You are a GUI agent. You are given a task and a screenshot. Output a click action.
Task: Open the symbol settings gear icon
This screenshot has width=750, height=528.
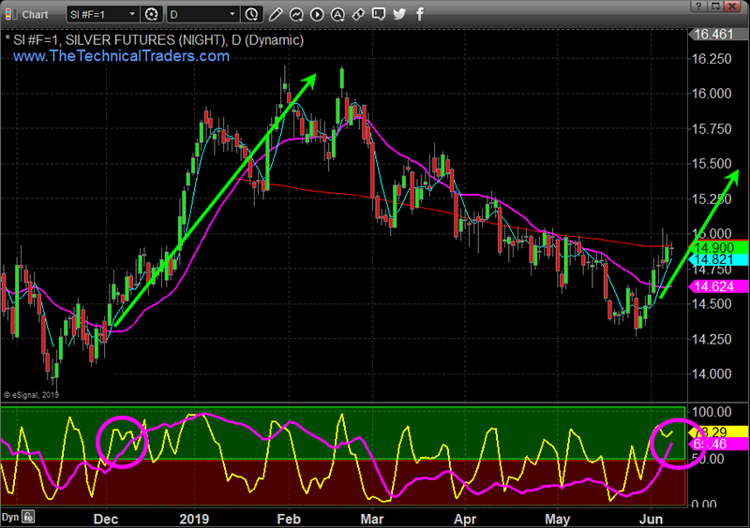(153, 14)
